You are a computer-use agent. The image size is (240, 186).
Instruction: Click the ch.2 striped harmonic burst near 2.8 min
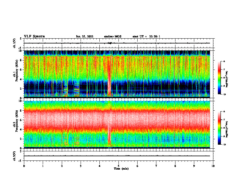[x=77, y=141]
